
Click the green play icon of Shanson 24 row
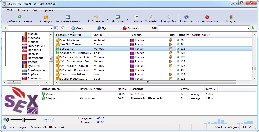pyautogui.click(x=57, y=53)
